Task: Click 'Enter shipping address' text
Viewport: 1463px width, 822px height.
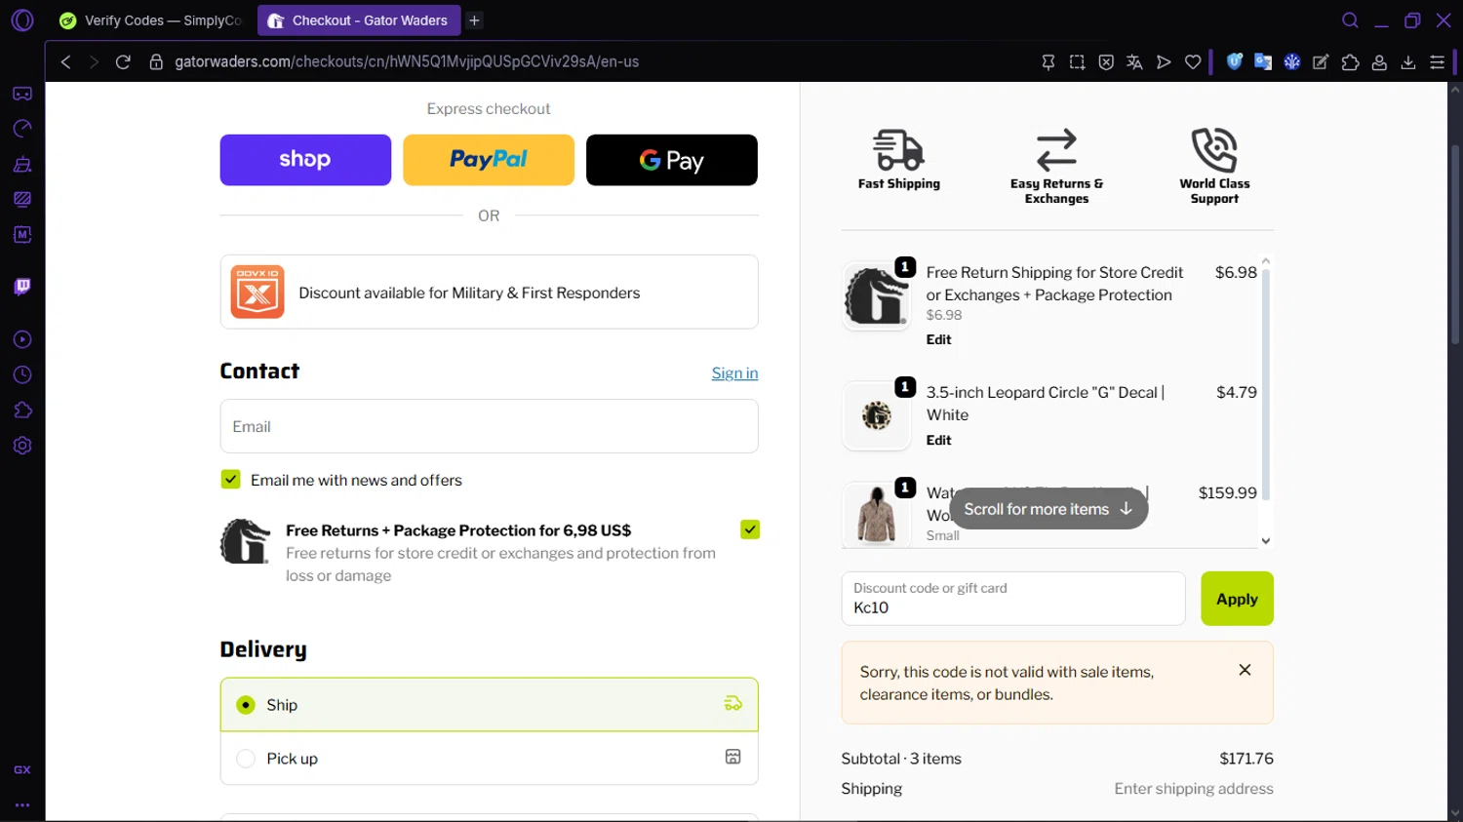Action: pos(1194,789)
